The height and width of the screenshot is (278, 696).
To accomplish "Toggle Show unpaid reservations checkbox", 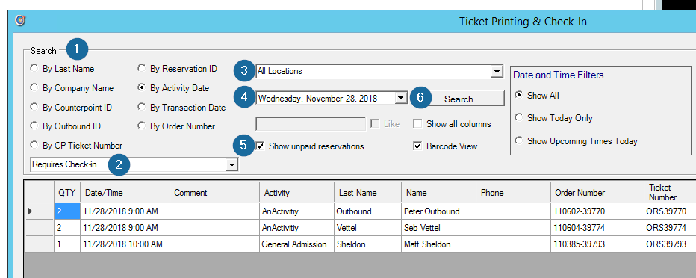I will coord(261,146).
